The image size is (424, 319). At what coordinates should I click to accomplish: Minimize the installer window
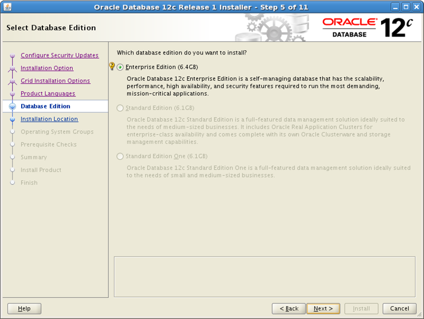pyautogui.click(x=395, y=7)
